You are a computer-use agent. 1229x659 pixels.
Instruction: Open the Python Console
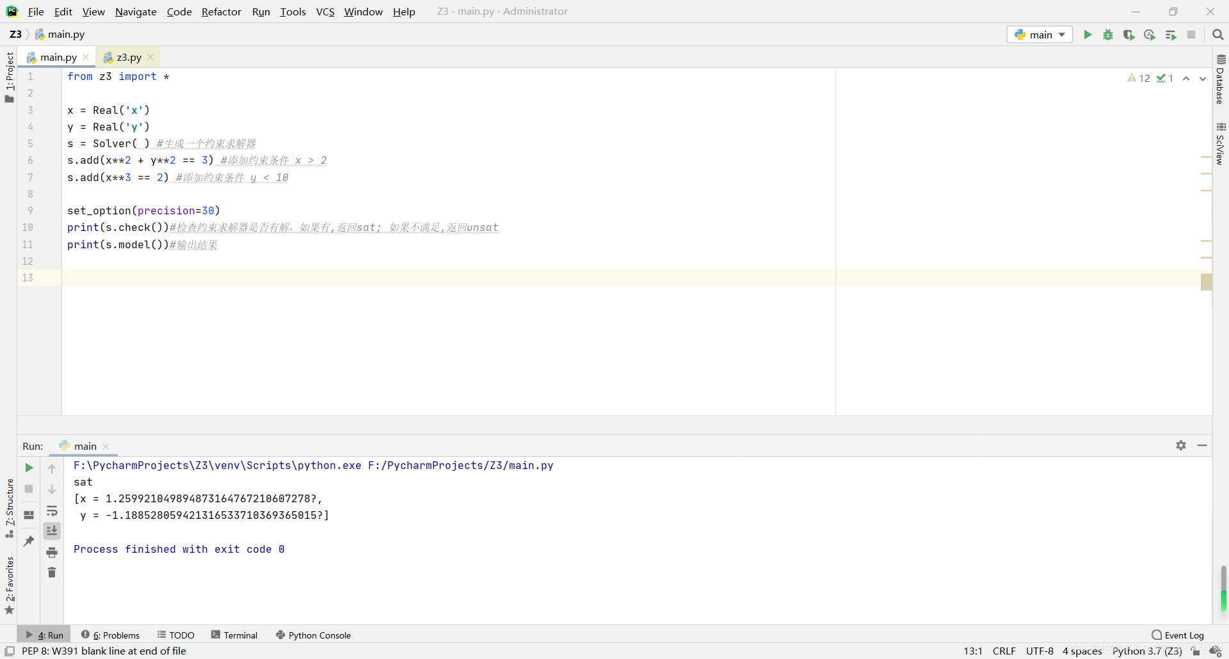(x=314, y=635)
